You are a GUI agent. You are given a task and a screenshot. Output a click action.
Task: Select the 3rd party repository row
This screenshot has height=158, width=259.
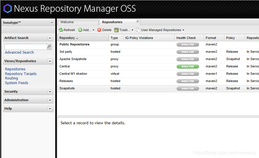coord(158,52)
